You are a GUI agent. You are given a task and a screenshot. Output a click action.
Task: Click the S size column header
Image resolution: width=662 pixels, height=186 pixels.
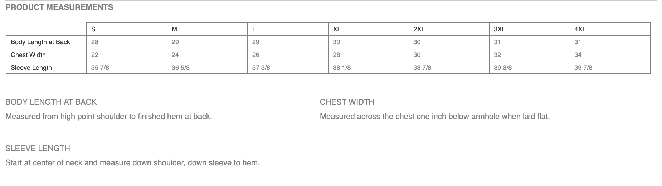(x=93, y=29)
